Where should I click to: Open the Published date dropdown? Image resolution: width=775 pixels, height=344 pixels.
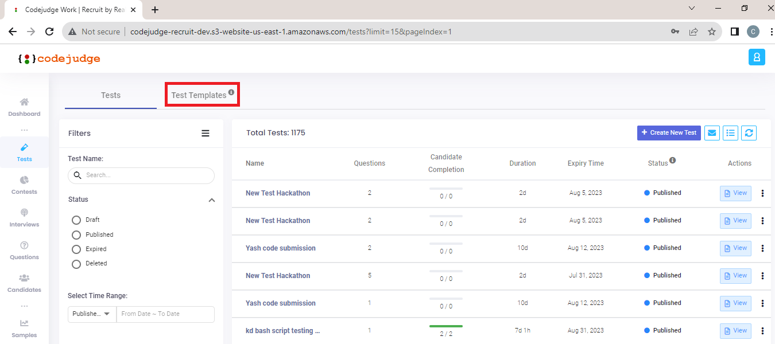91,314
